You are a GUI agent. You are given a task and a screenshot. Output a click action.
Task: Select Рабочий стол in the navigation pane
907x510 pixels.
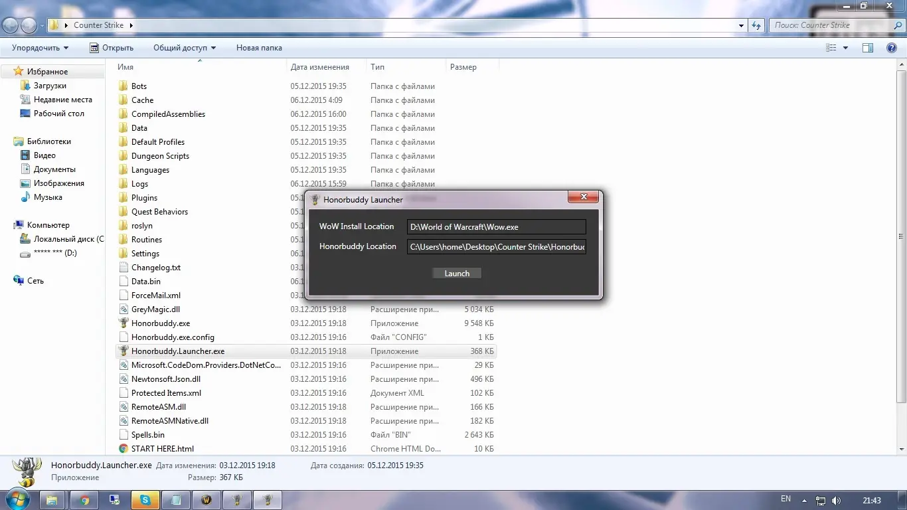point(59,114)
